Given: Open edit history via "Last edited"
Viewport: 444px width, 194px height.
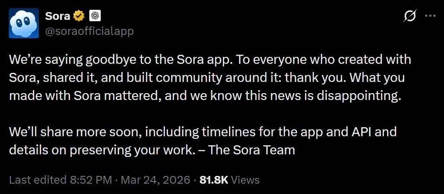Looking at the screenshot, I should click(36, 180).
